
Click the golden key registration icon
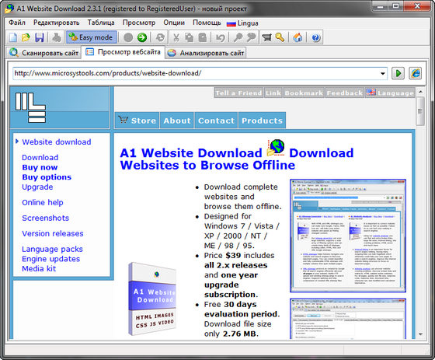(280, 37)
